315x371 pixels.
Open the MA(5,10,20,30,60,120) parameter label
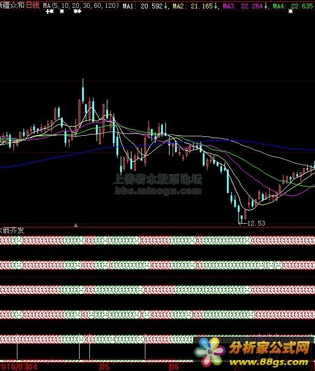pyautogui.click(x=81, y=5)
